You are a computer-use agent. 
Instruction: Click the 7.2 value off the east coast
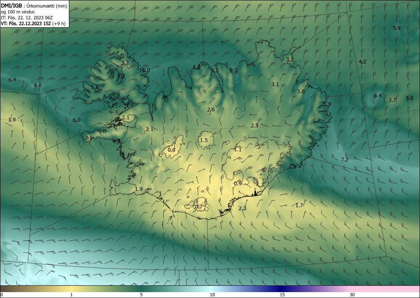344,160
